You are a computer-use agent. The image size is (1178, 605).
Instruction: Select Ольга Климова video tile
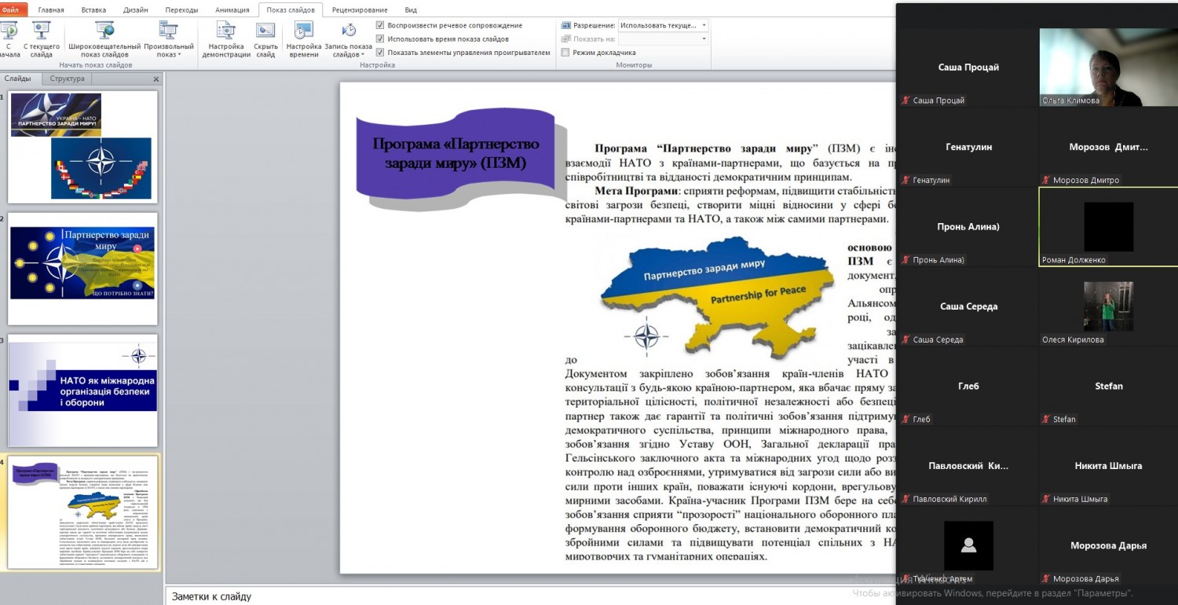pyautogui.click(x=1108, y=68)
